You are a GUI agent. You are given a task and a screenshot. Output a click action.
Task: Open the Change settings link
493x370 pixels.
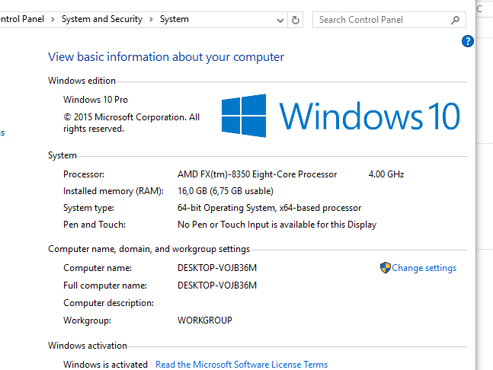point(424,268)
